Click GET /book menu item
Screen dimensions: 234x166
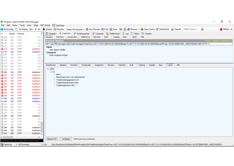(x=45, y=25)
